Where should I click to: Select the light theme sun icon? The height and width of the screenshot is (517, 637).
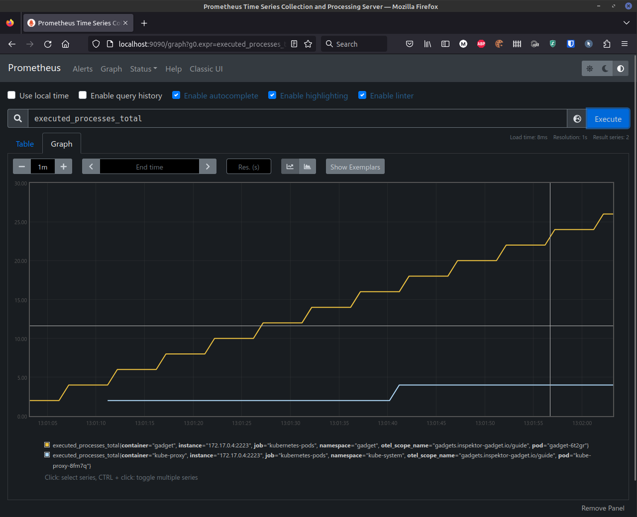[x=590, y=69]
